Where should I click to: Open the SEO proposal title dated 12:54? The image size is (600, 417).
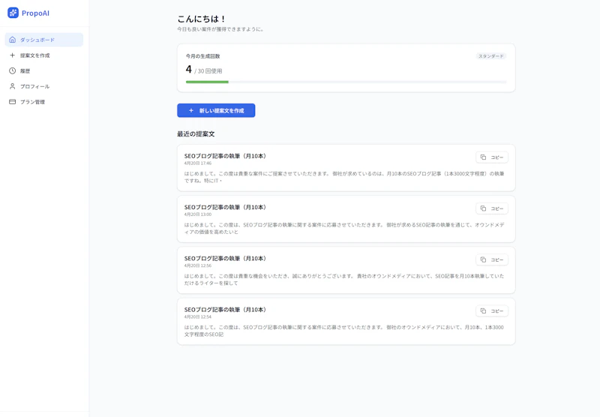[x=226, y=310]
